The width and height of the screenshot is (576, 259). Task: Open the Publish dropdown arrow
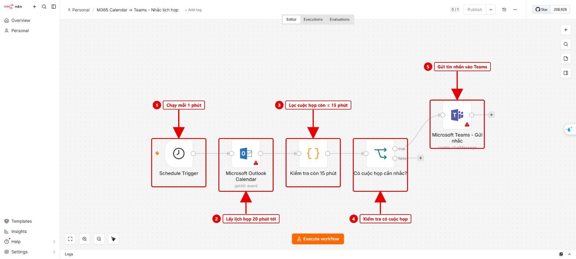[x=491, y=10]
